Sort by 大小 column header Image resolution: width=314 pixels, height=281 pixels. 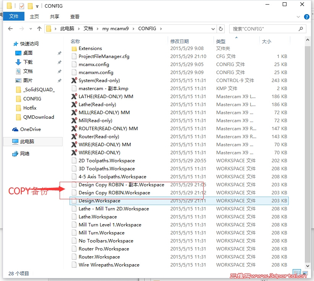[x=267, y=42]
